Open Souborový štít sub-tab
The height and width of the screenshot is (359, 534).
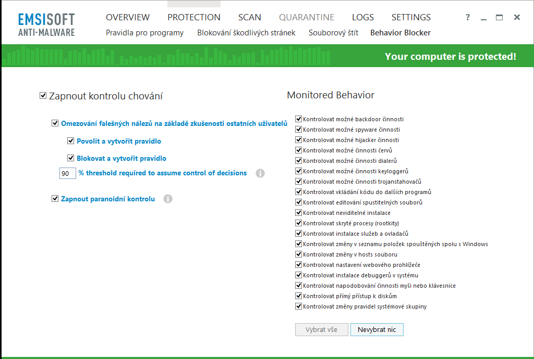click(333, 33)
